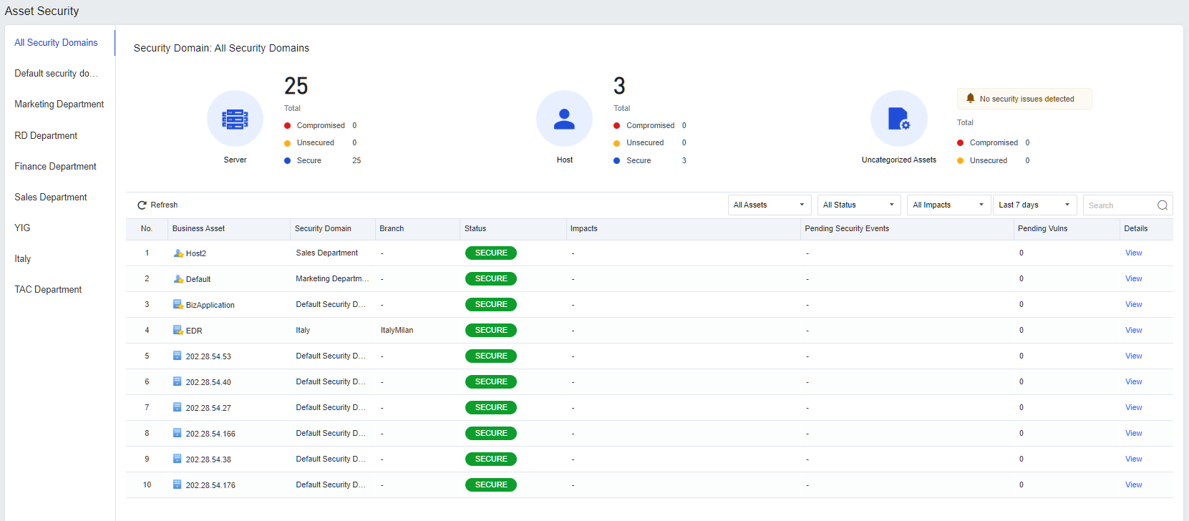The width and height of the screenshot is (1189, 521).
Task: Expand the All Impacts dropdown
Action: (x=949, y=205)
